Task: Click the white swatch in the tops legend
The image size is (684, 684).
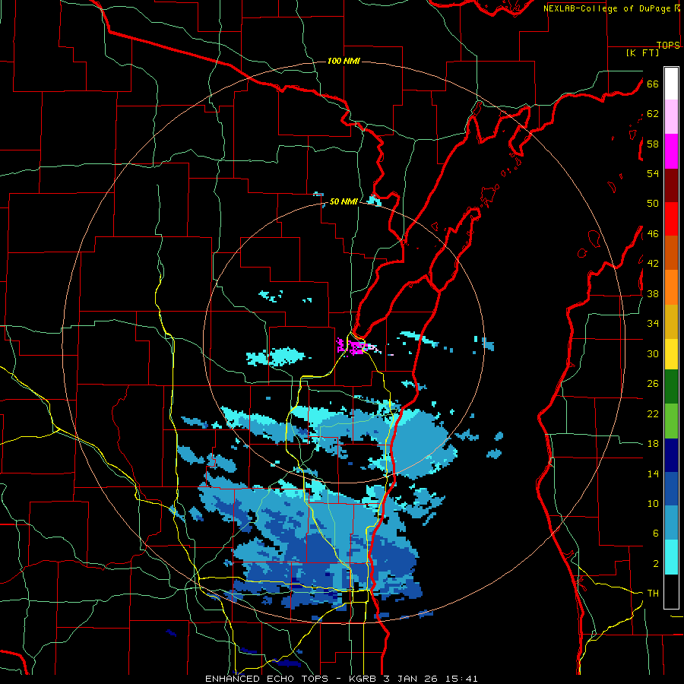Action: pyautogui.click(x=671, y=84)
